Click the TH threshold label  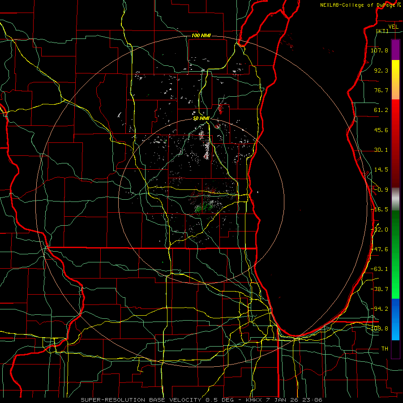click(385, 349)
